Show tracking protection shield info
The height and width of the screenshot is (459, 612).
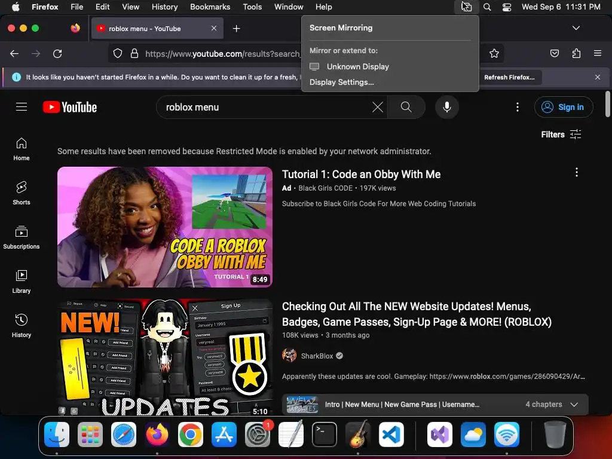(x=118, y=53)
